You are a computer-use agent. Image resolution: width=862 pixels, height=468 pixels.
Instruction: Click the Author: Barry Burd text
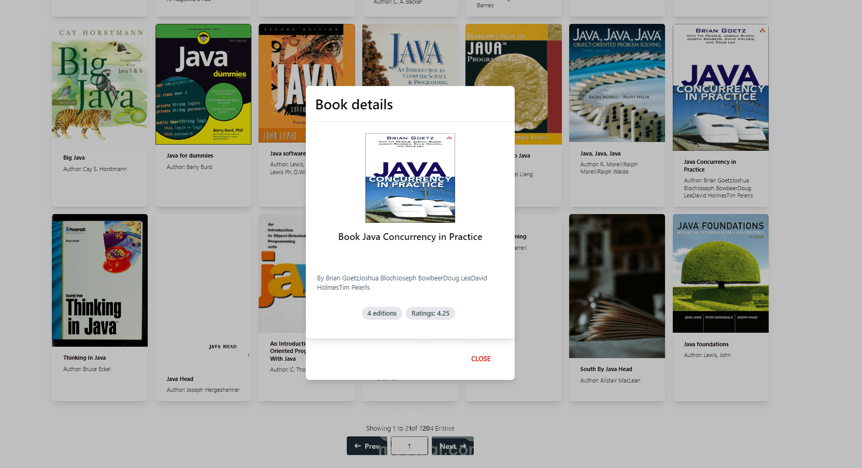click(x=189, y=167)
